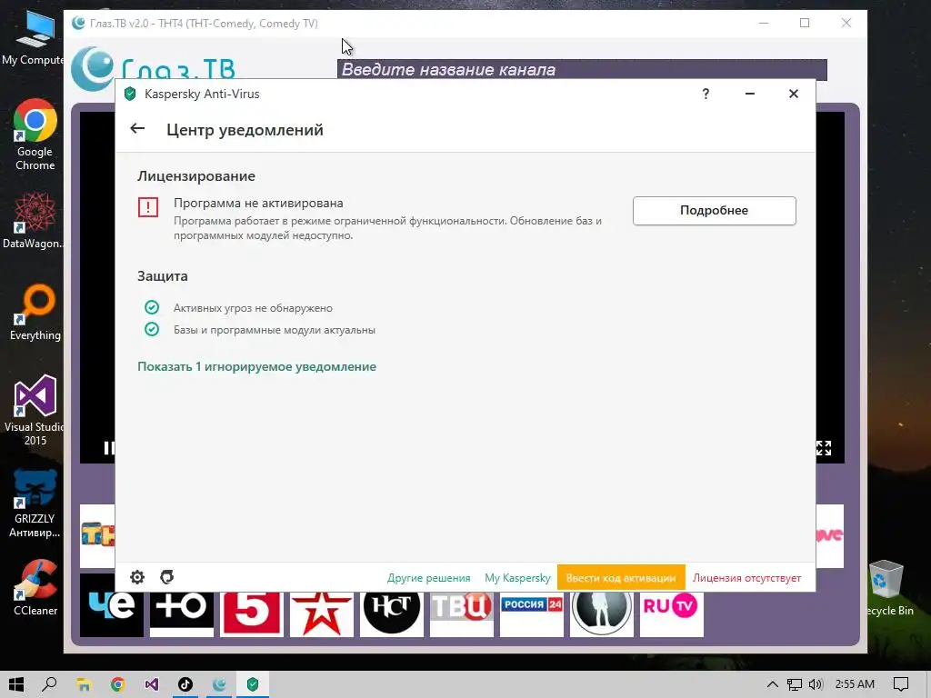Image resolution: width=931 pixels, height=698 pixels.
Task: Show hidden system tray icons
Action: click(773, 684)
